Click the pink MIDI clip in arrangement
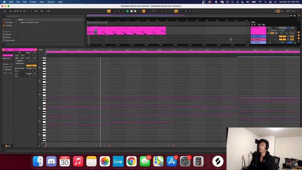Screen dimensions: 302x170 126,31
